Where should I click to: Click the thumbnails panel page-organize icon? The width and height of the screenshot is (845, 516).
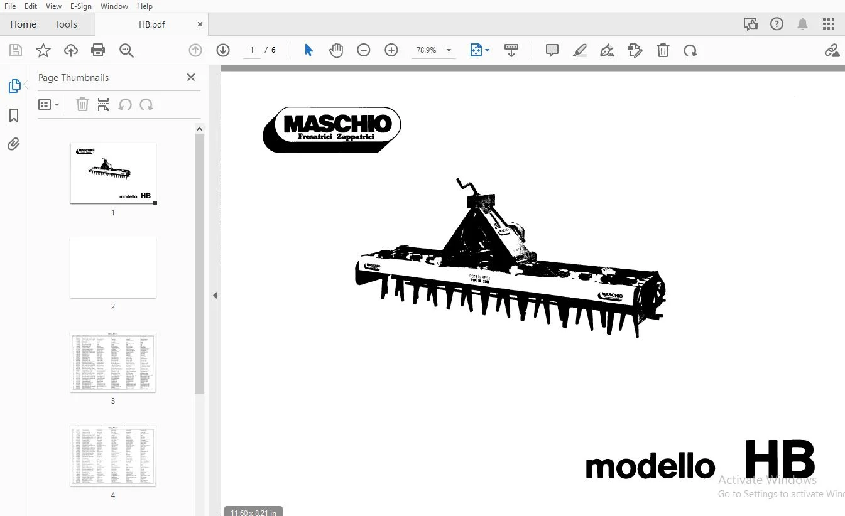coord(104,104)
